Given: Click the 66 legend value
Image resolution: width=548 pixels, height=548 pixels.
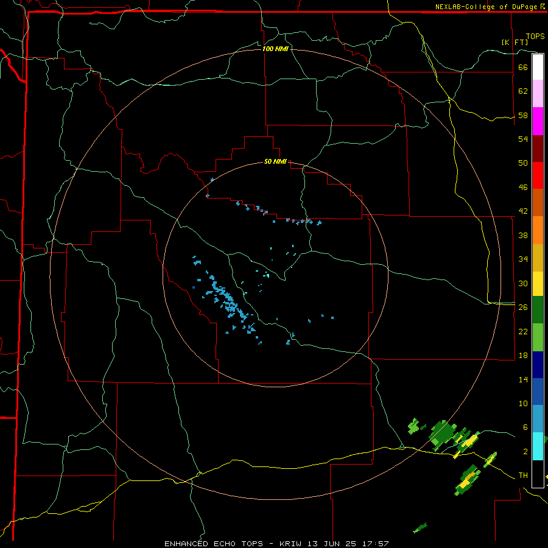Looking at the screenshot, I should tap(523, 67).
